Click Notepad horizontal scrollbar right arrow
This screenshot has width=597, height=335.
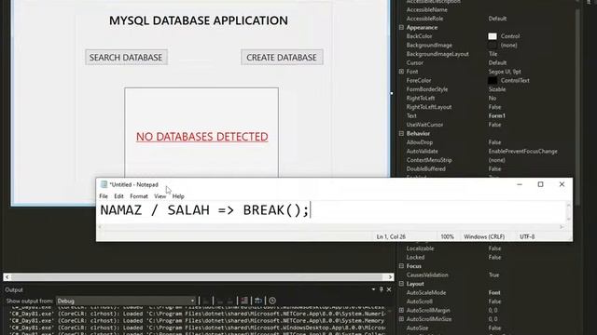[x=562, y=227]
